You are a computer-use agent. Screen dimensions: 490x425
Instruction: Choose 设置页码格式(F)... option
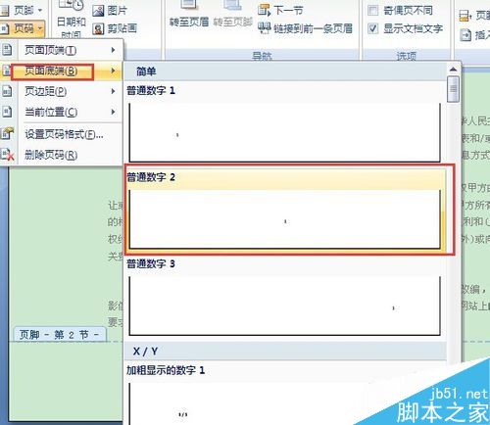point(62,134)
